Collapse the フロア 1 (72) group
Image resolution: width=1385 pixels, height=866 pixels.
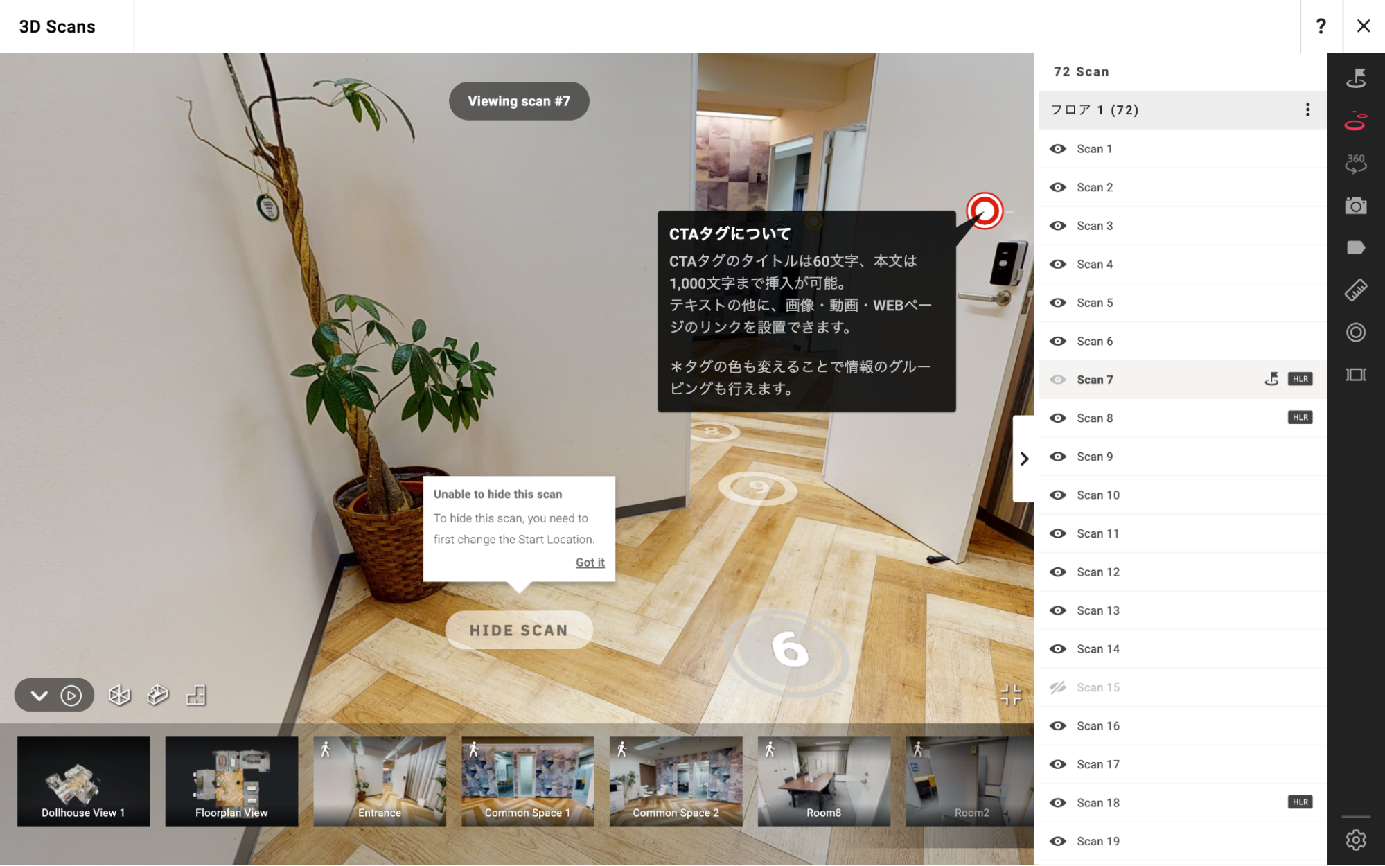tap(1181, 109)
